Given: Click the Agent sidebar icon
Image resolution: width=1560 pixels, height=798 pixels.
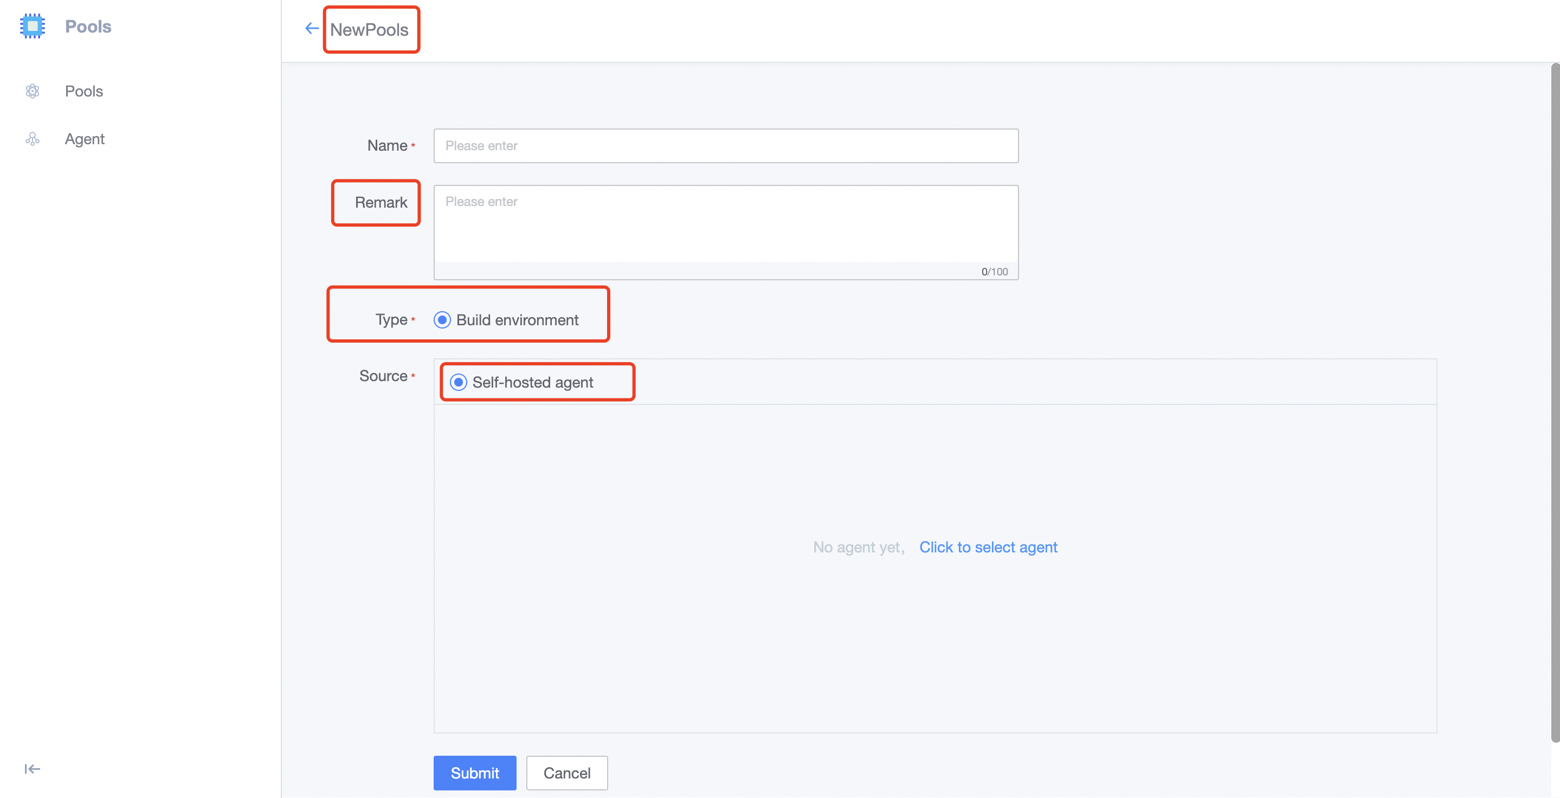Looking at the screenshot, I should 33,139.
